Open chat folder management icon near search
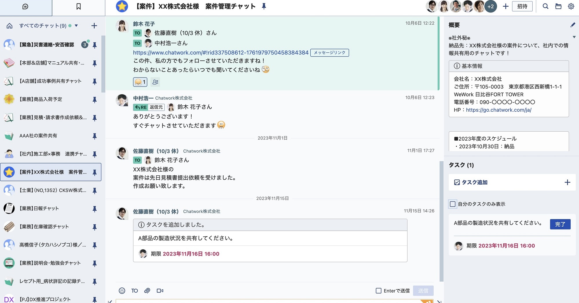The image size is (579, 303). pyautogui.click(x=558, y=6)
